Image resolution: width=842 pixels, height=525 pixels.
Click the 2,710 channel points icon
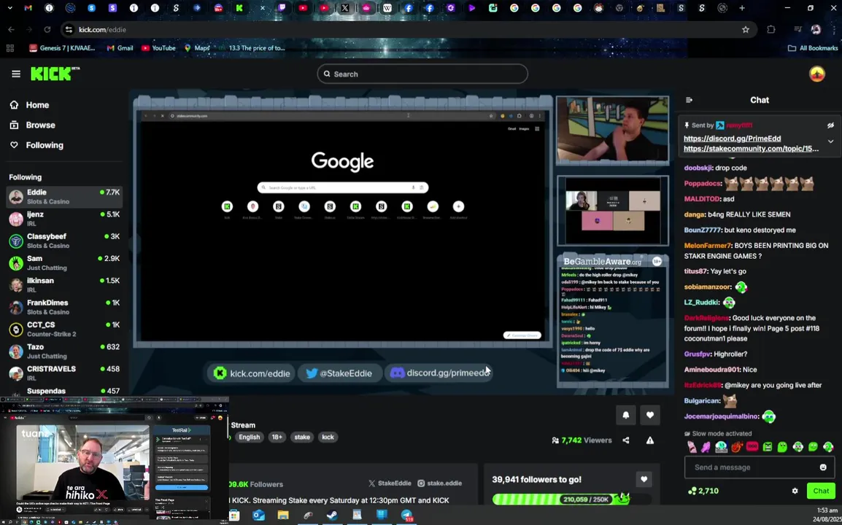692,491
